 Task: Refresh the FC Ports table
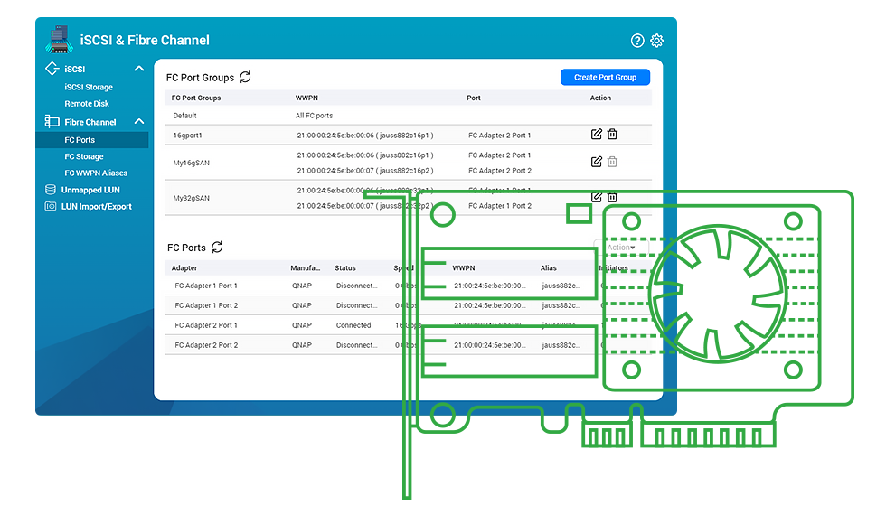pos(217,248)
